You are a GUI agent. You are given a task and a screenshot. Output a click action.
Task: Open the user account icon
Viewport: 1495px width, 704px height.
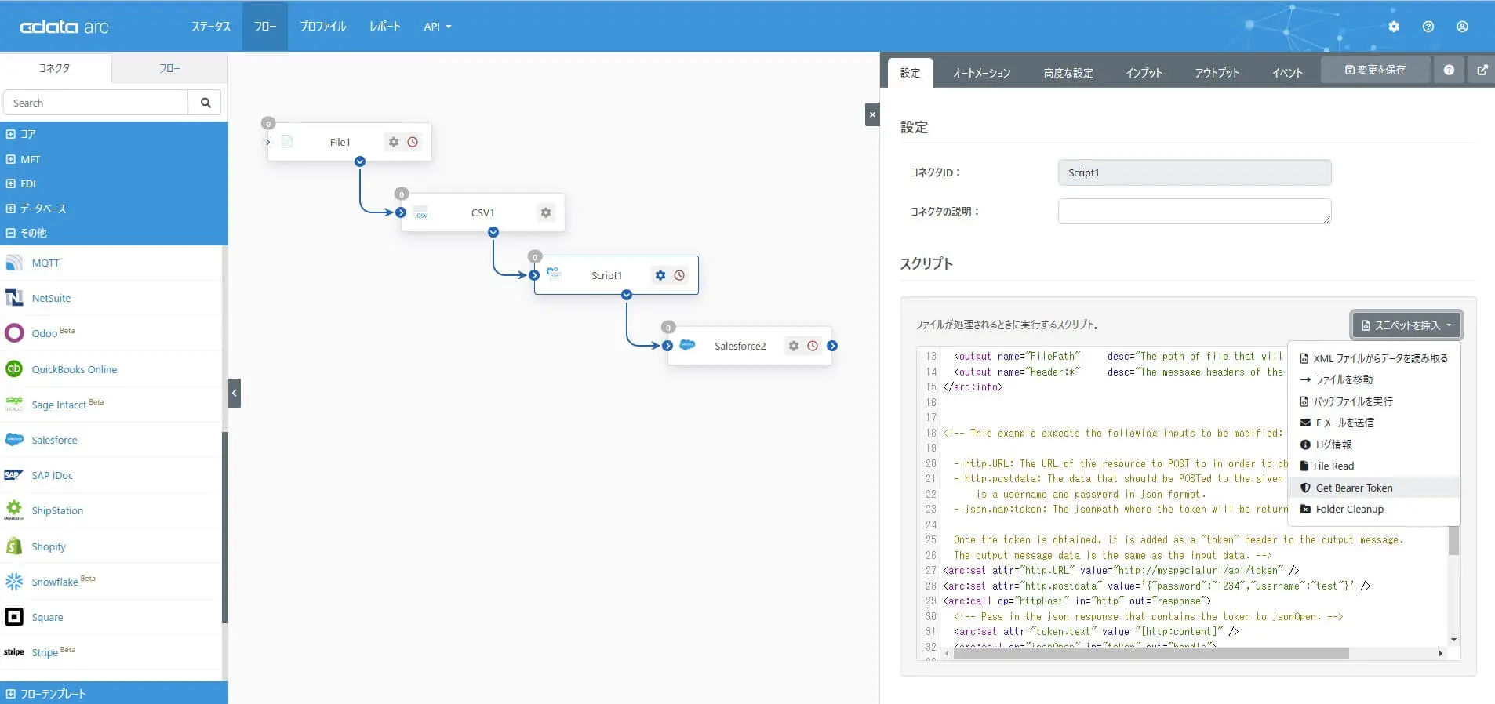1462,27
